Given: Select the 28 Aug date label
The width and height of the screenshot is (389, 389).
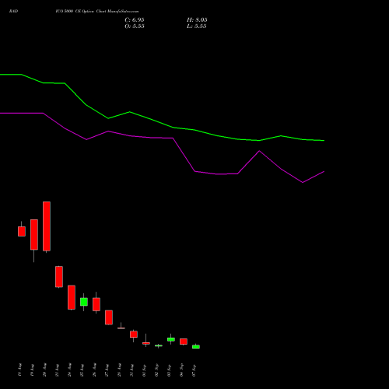Looking at the screenshot, I should [x=120, y=370].
